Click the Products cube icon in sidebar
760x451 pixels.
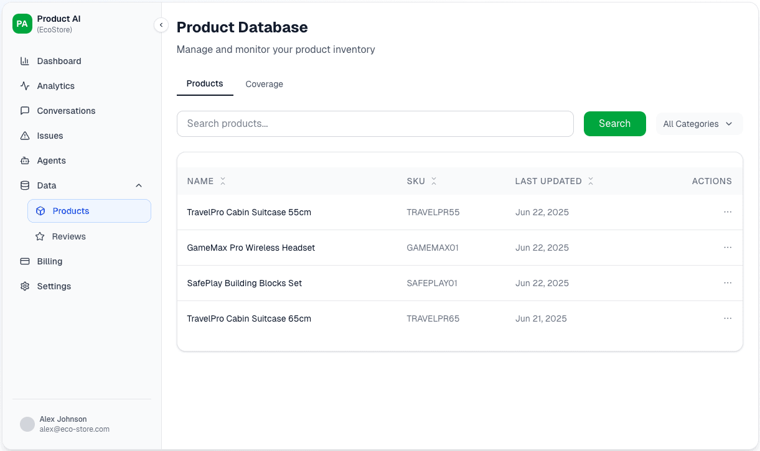click(40, 211)
